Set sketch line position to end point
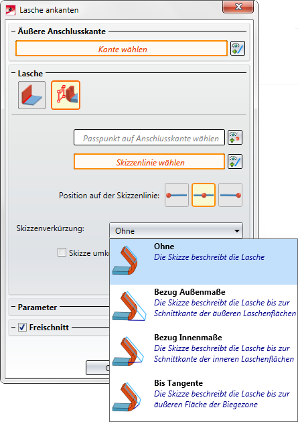 (230, 195)
